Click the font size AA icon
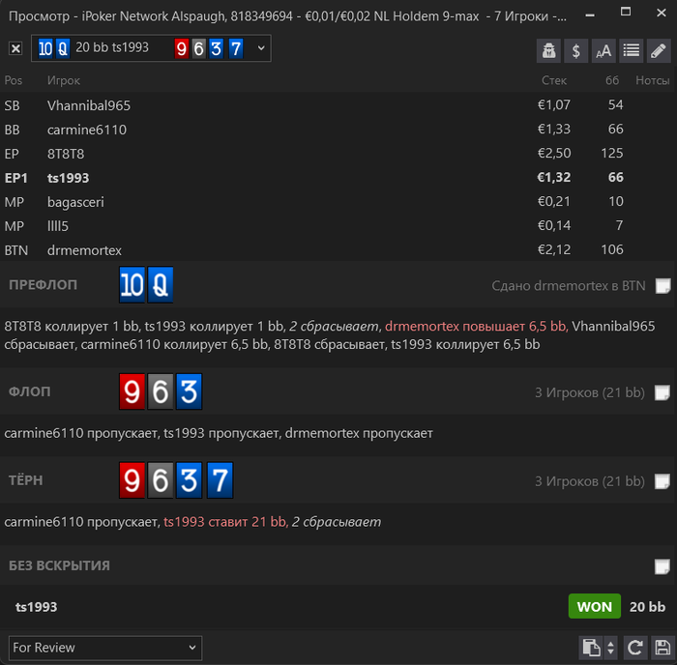This screenshot has height=665, width=677. (603, 50)
